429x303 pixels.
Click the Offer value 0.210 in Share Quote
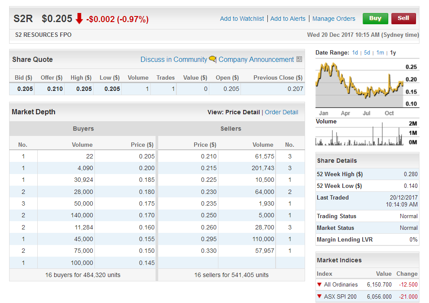coord(55,89)
